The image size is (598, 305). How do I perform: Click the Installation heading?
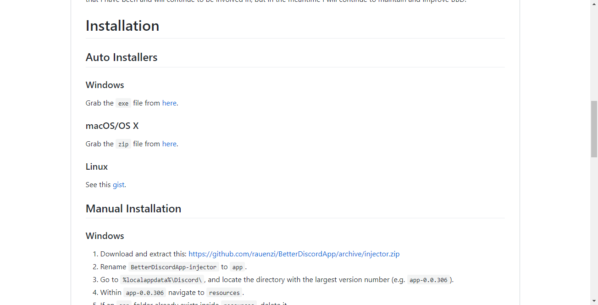click(122, 26)
